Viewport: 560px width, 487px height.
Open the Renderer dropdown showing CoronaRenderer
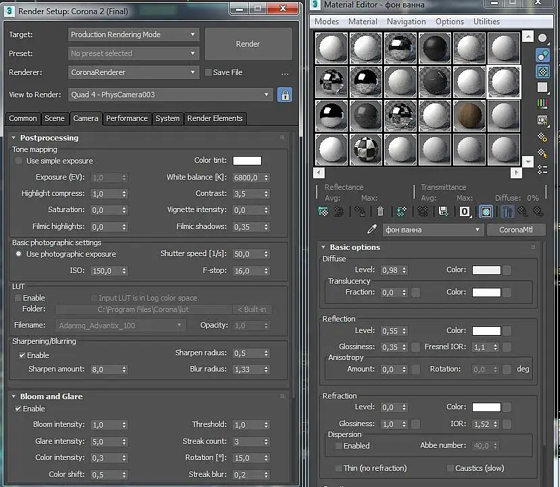[134, 72]
